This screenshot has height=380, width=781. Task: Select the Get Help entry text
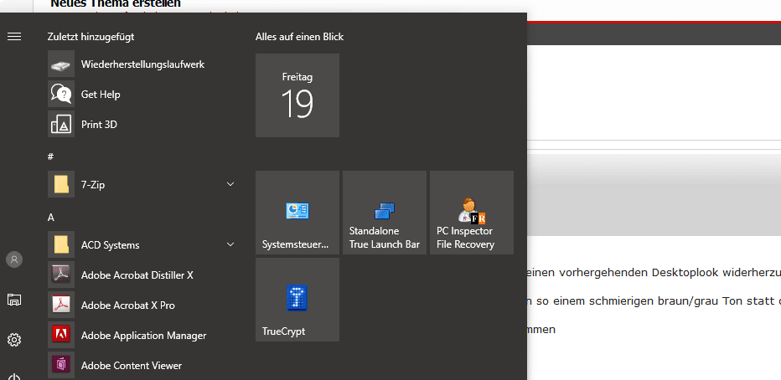tap(101, 95)
